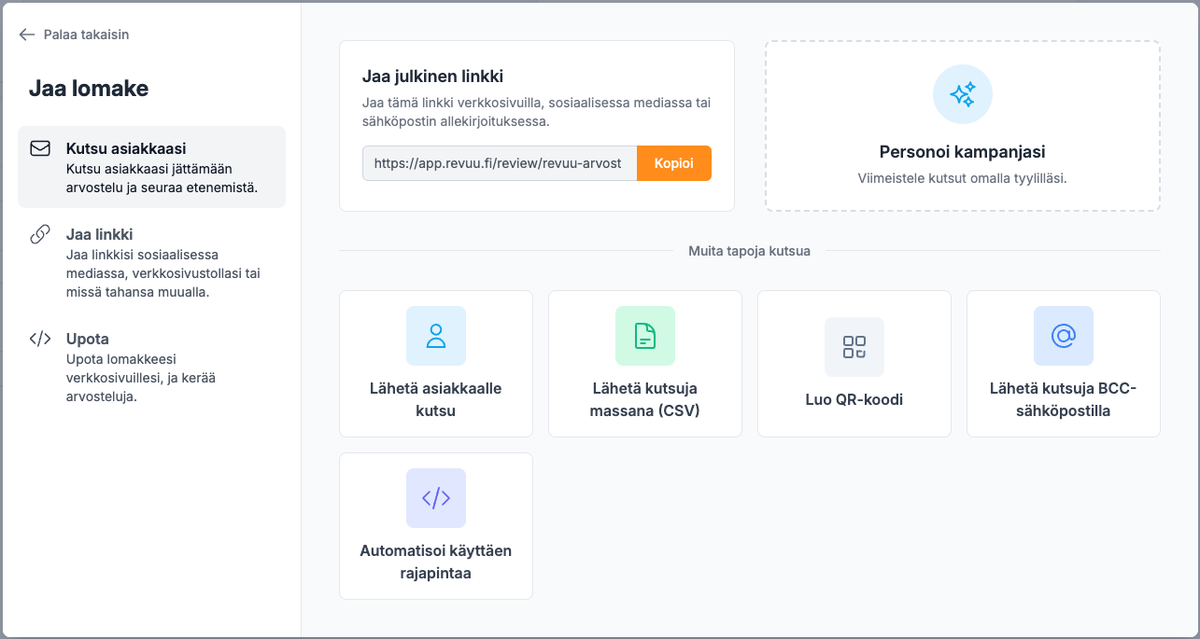Click the back arrow icon

pos(27,35)
